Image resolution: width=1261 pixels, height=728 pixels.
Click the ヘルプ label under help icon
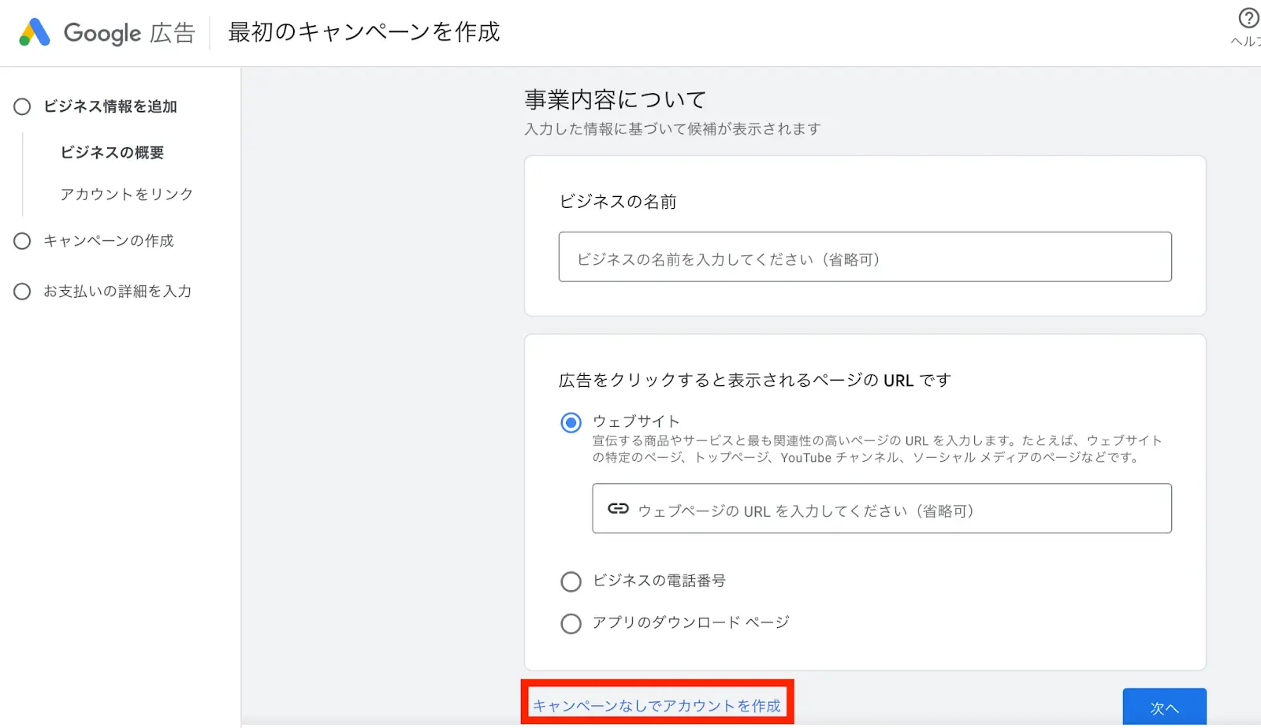coord(1245,42)
